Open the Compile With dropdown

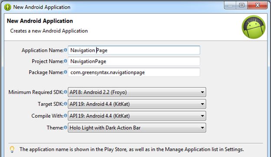137,116
